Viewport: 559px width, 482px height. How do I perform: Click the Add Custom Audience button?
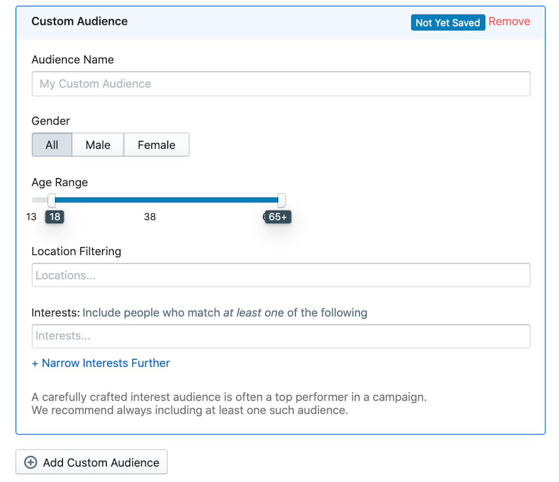point(92,462)
